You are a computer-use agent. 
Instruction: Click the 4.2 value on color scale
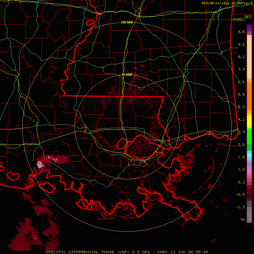[x=241, y=120]
